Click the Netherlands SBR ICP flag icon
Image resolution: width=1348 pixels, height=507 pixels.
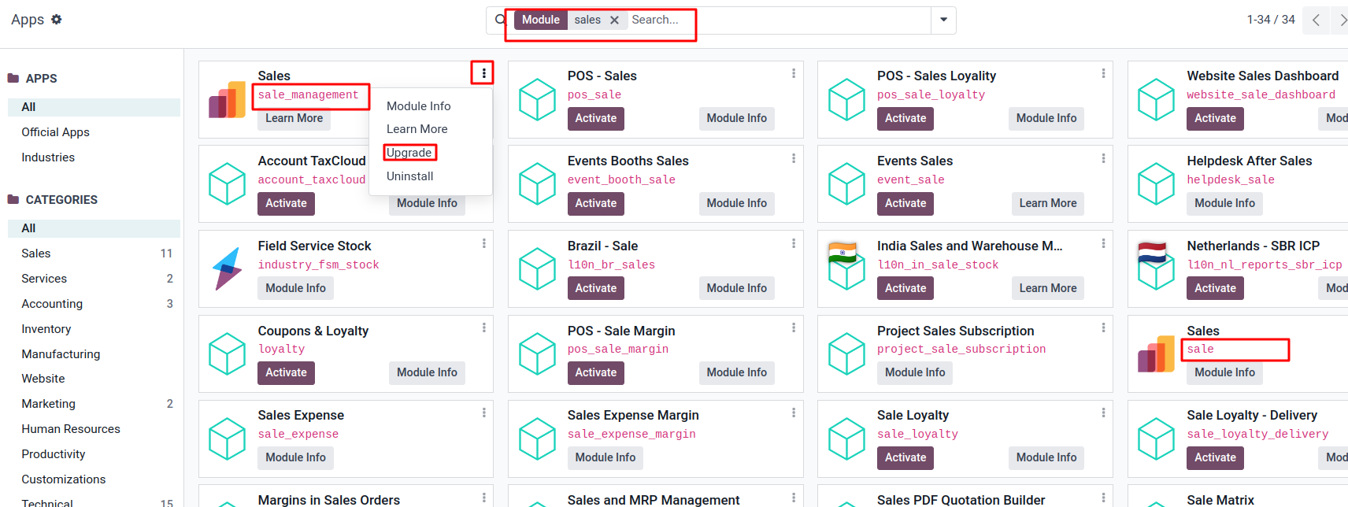point(1156,266)
